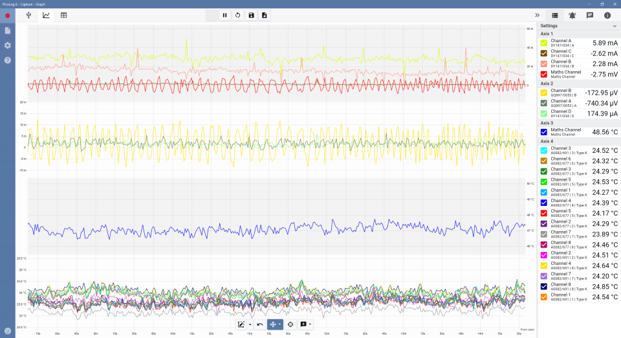Viewport: 621px width, 338px height.
Task: Toggle Channel 7 23.89 °C grey checkbox
Action: pyautogui.click(x=544, y=234)
